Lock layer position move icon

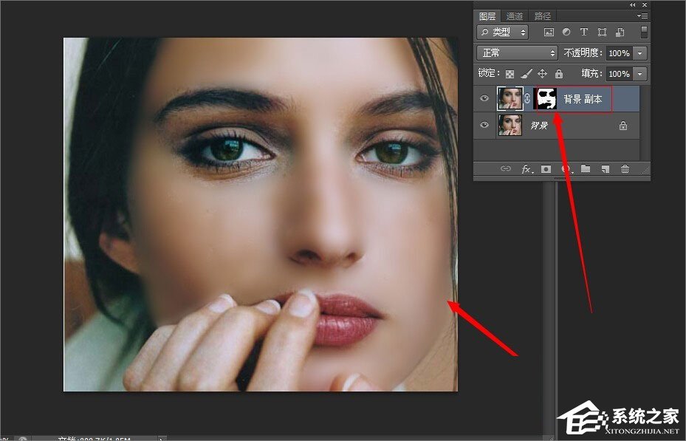coord(543,74)
